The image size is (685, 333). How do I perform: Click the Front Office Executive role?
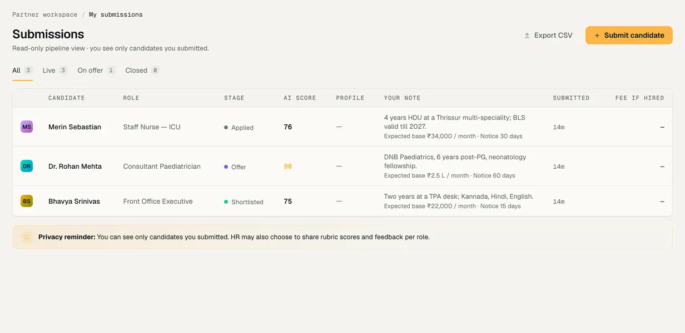pos(158,201)
